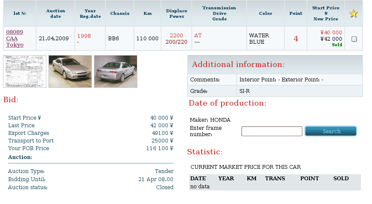Select Auction Type value Tender
The width and height of the screenshot is (372, 204).
[164, 171]
